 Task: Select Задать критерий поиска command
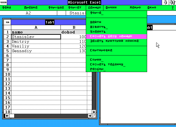(116, 41)
